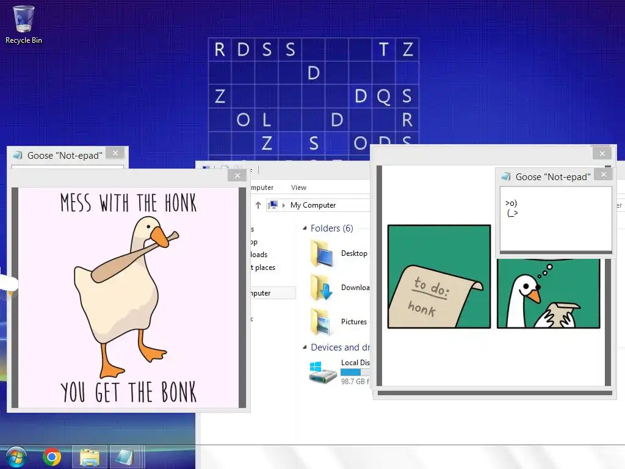Close the right Goose Not-epad window
The width and height of the screenshot is (625, 469).
point(604,174)
